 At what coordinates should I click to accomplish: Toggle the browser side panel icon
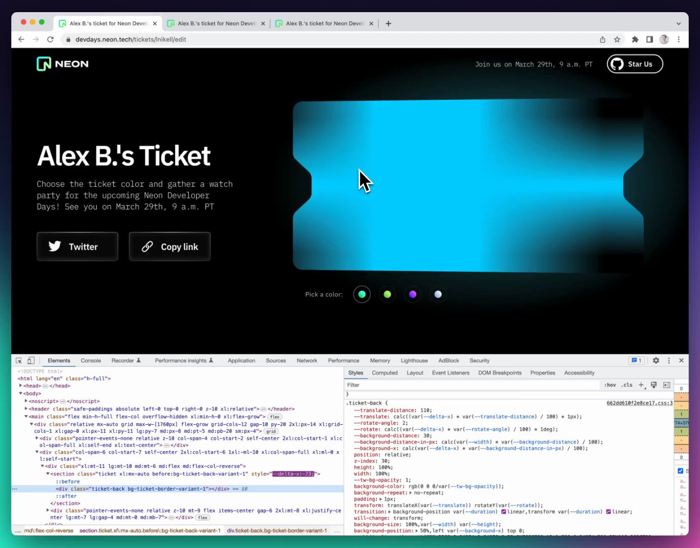(649, 39)
